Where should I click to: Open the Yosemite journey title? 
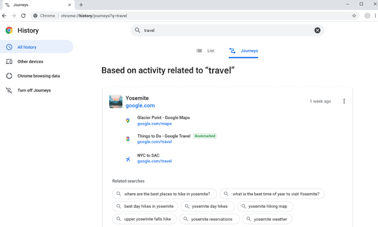137,98
